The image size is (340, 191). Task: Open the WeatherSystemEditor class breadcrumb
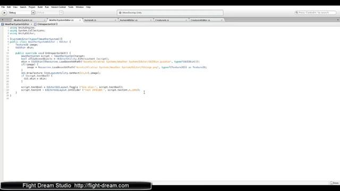pos(16,24)
